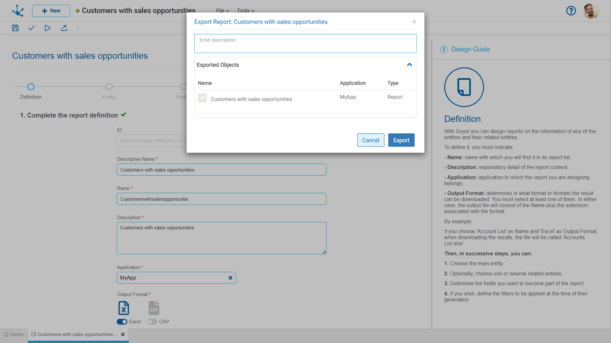Viewport: 611px width, 343px height.
Task: Click the Design Guide panel icon
Action: (x=444, y=50)
